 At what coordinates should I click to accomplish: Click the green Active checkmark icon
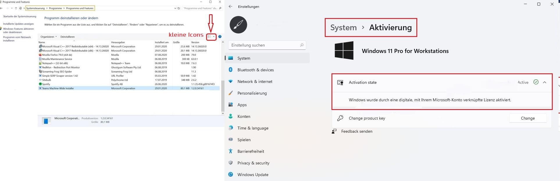coord(536,82)
